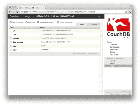140x106 pixels.
Task: Click the Add Field plus icon
Action: pos(27,22)
